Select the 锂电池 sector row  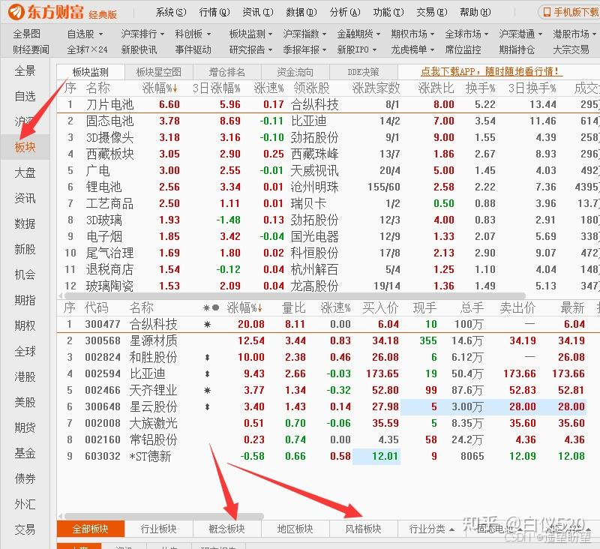328,187
